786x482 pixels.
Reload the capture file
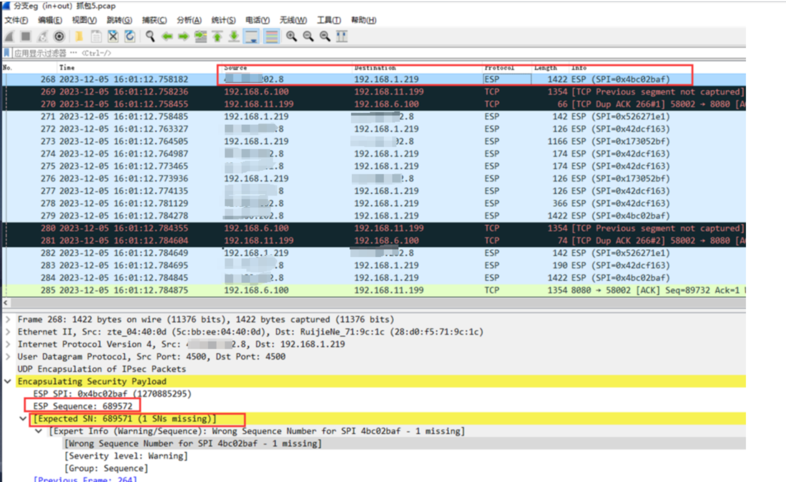[x=130, y=37]
